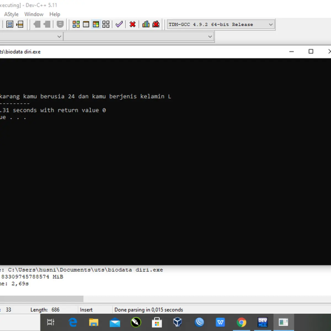
Task: Open File Explorer from the taskbar
Action: pyautogui.click(x=94, y=322)
